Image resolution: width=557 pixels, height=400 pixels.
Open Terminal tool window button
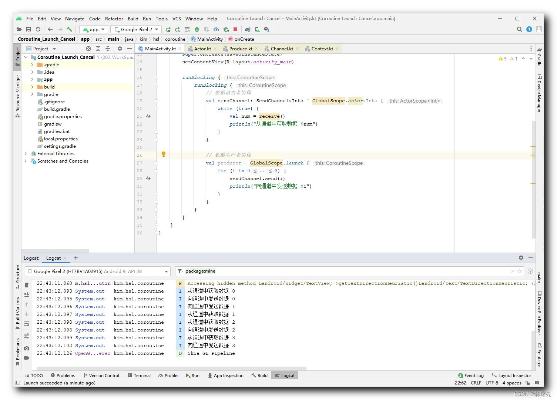(139, 375)
